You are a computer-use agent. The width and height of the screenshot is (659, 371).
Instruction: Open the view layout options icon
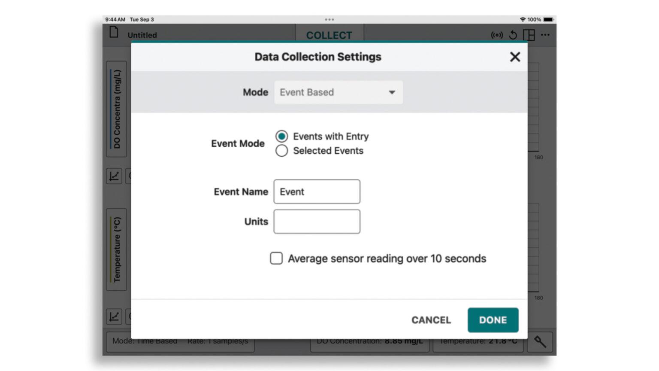point(529,35)
